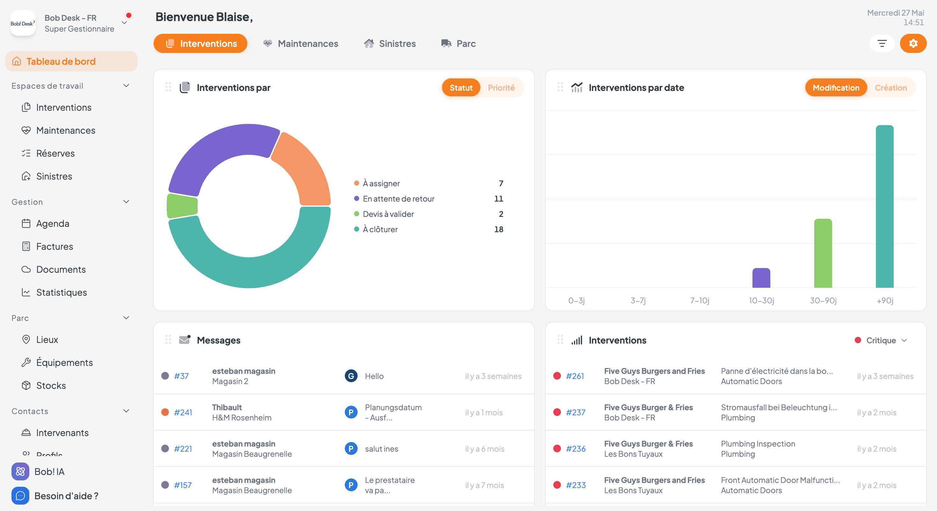Open intervention #261 link
Image resolution: width=937 pixels, height=511 pixels.
pos(575,376)
